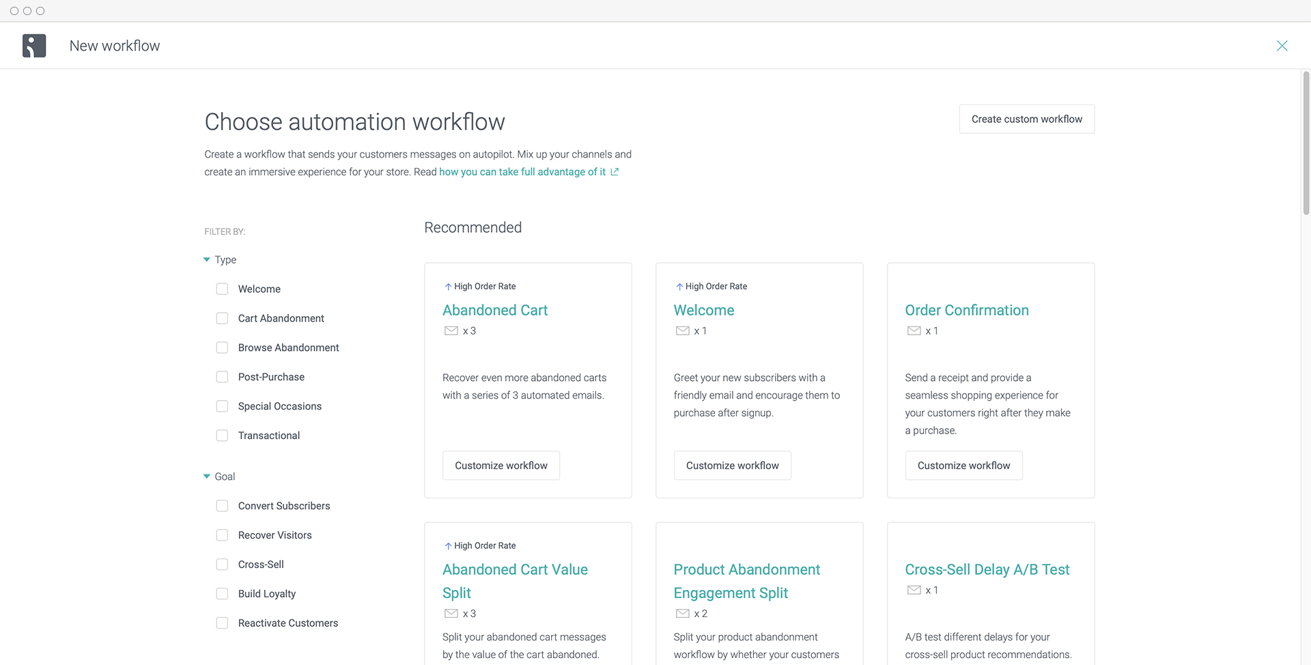
Task: Click High Order Rate arrow on Abandoned Cart Value Split card
Action: [448, 546]
